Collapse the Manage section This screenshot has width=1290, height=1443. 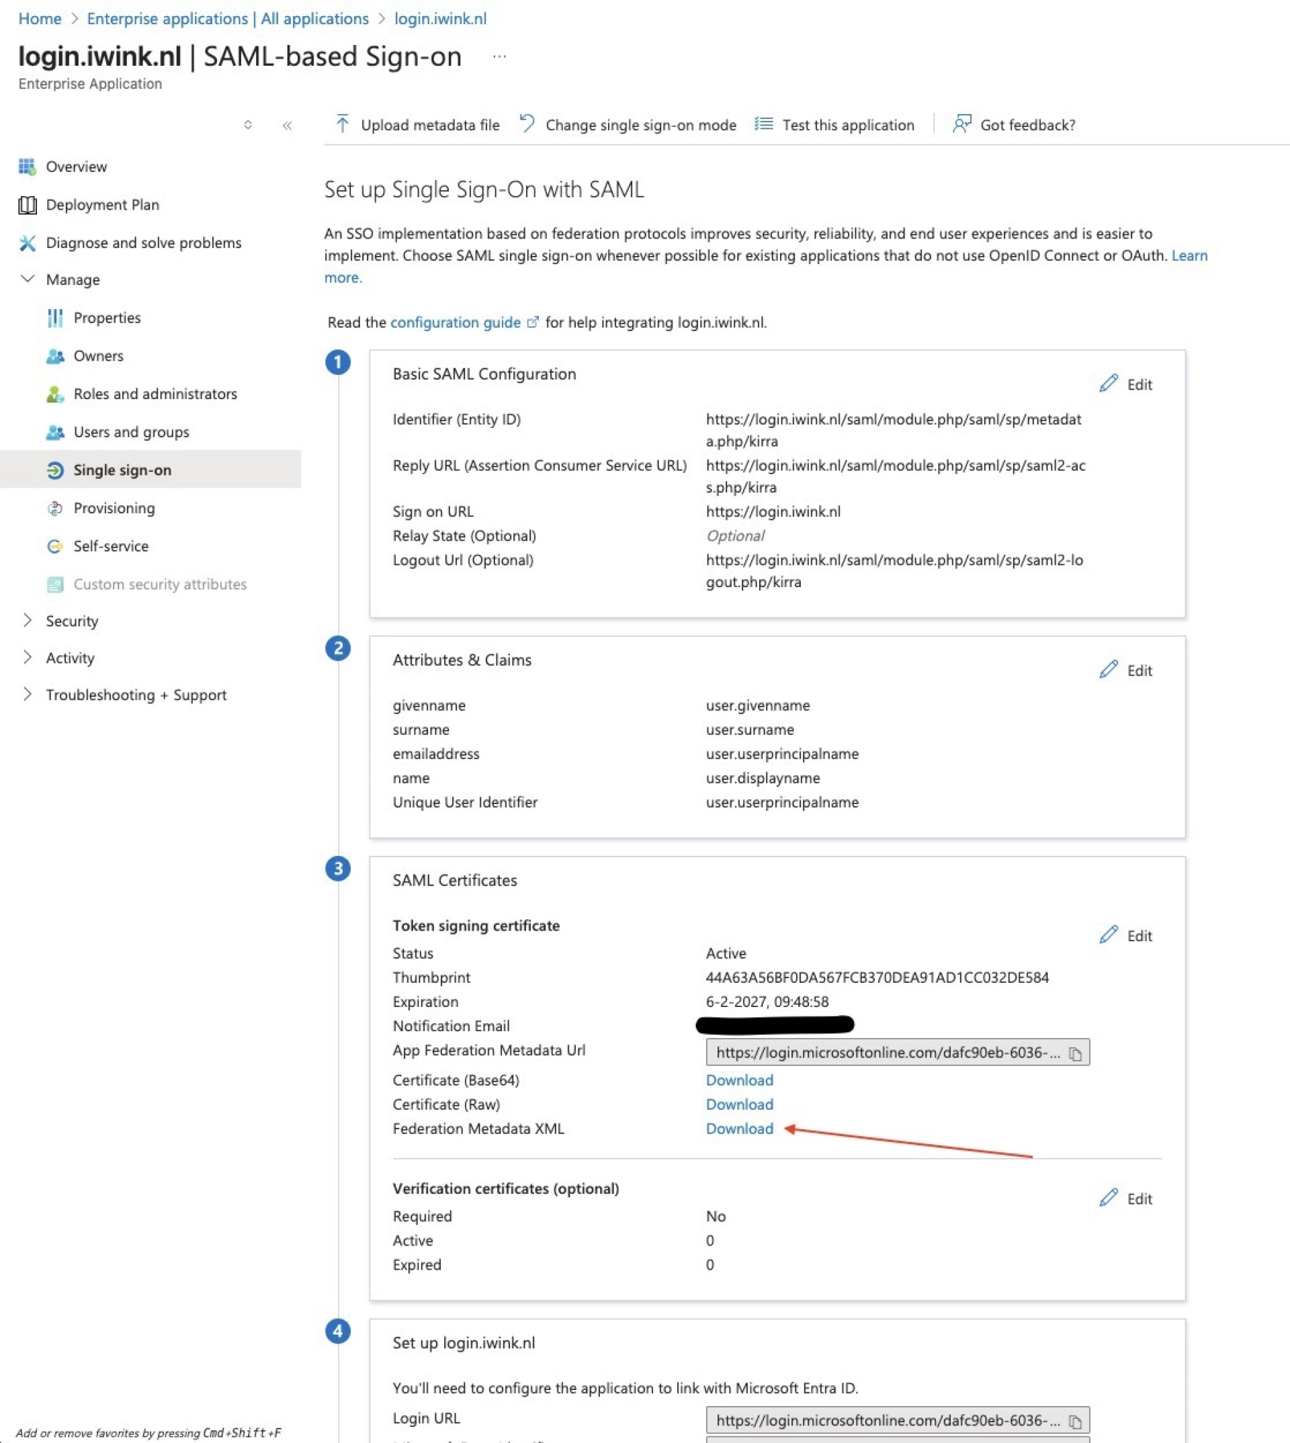28,279
